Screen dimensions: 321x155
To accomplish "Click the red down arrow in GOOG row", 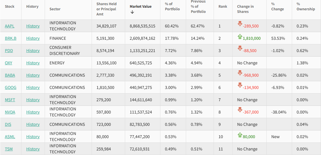I will point(240,85).
